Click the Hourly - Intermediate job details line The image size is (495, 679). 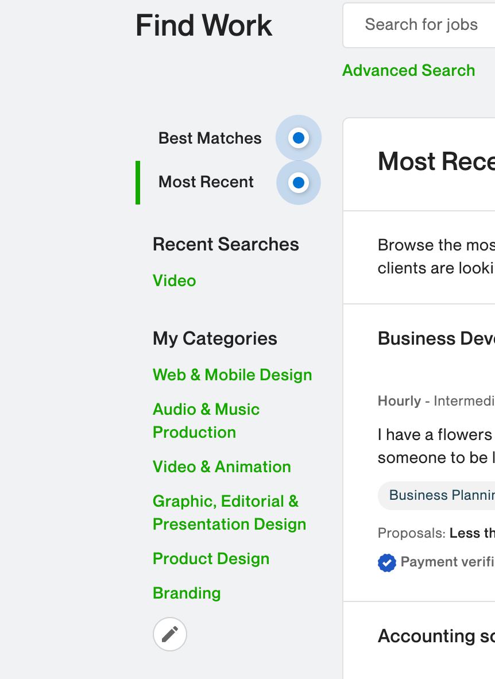436,401
